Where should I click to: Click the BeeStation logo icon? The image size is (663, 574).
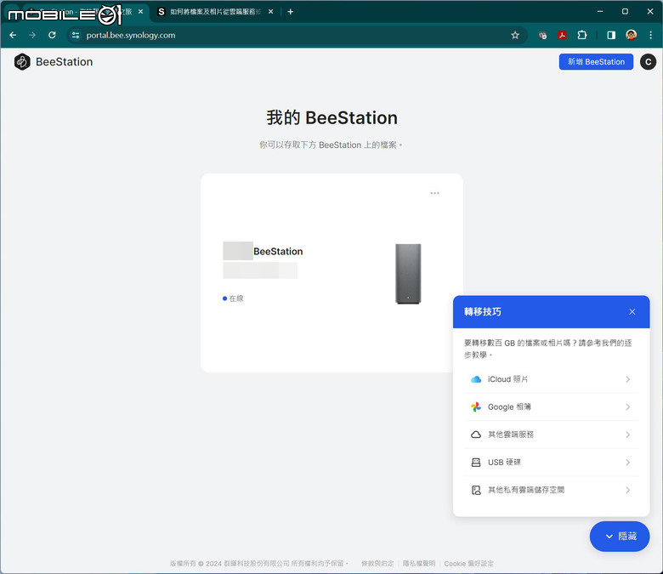(22, 62)
